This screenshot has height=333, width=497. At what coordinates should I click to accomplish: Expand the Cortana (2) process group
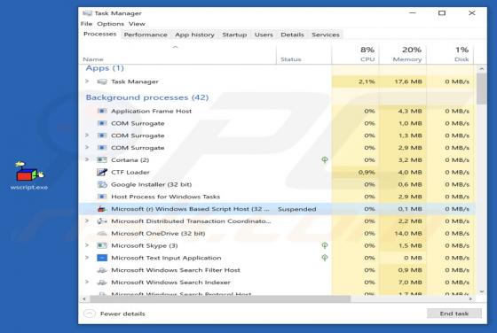(87, 159)
